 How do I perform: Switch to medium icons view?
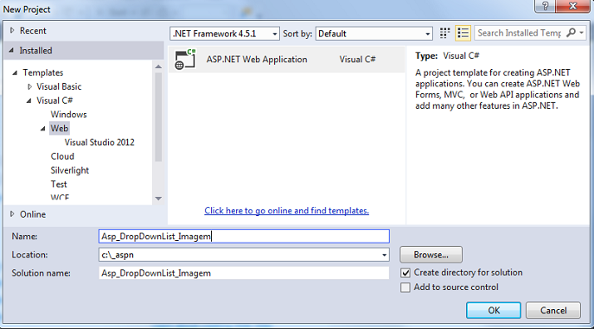click(444, 34)
